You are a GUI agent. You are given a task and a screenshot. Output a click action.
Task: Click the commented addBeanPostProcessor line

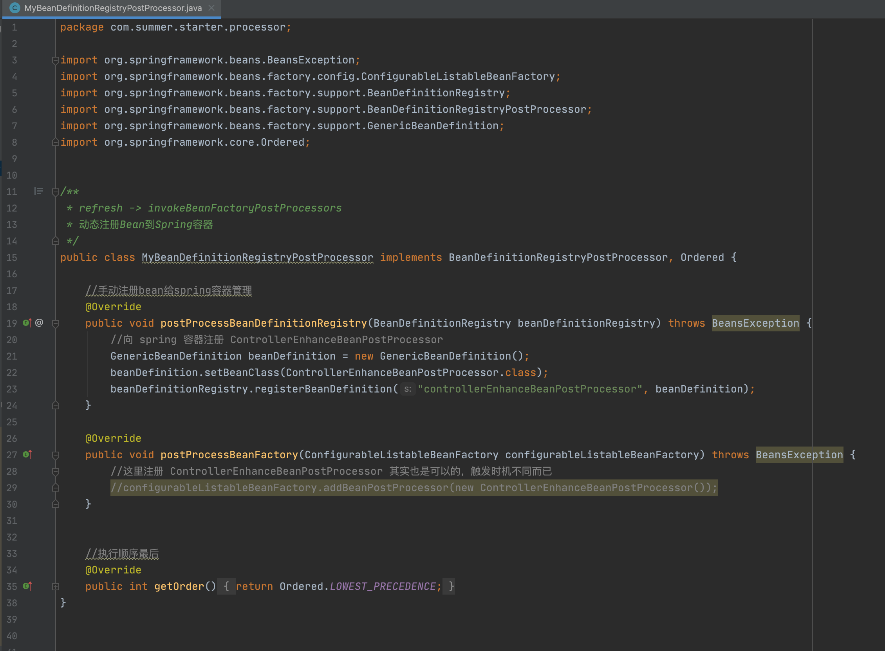click(414, 488)
